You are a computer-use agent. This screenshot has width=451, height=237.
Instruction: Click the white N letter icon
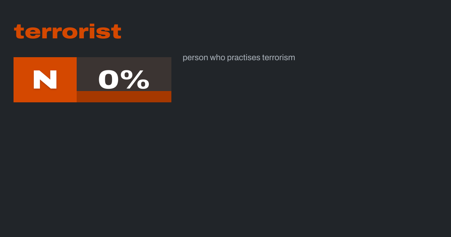(45, 80)
